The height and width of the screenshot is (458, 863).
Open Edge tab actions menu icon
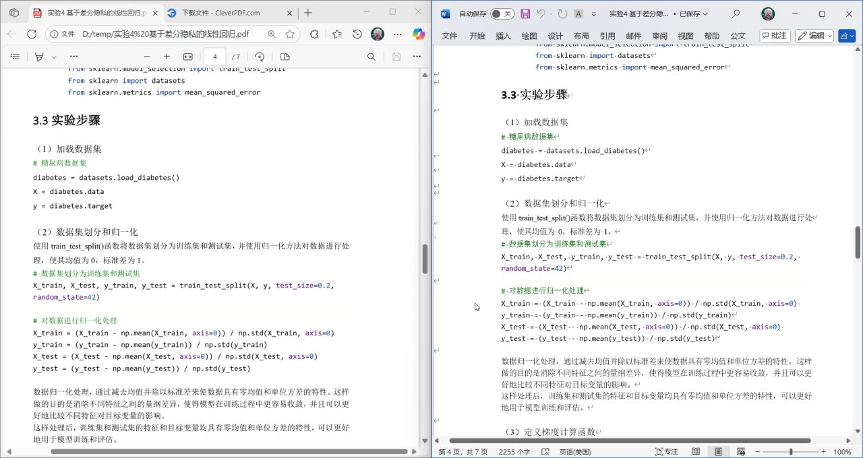14,13
